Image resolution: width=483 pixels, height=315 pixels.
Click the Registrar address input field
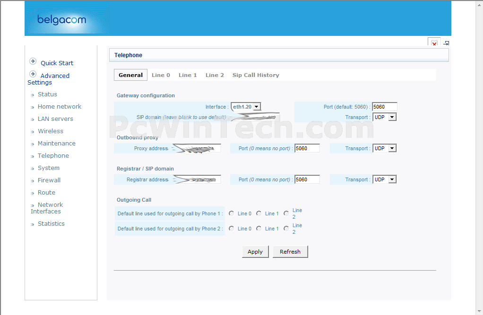pos(196,179)
